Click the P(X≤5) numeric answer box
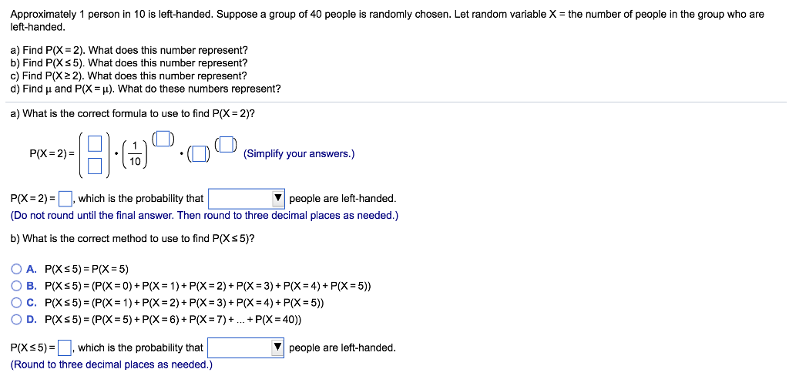 (x=65, y=347)
